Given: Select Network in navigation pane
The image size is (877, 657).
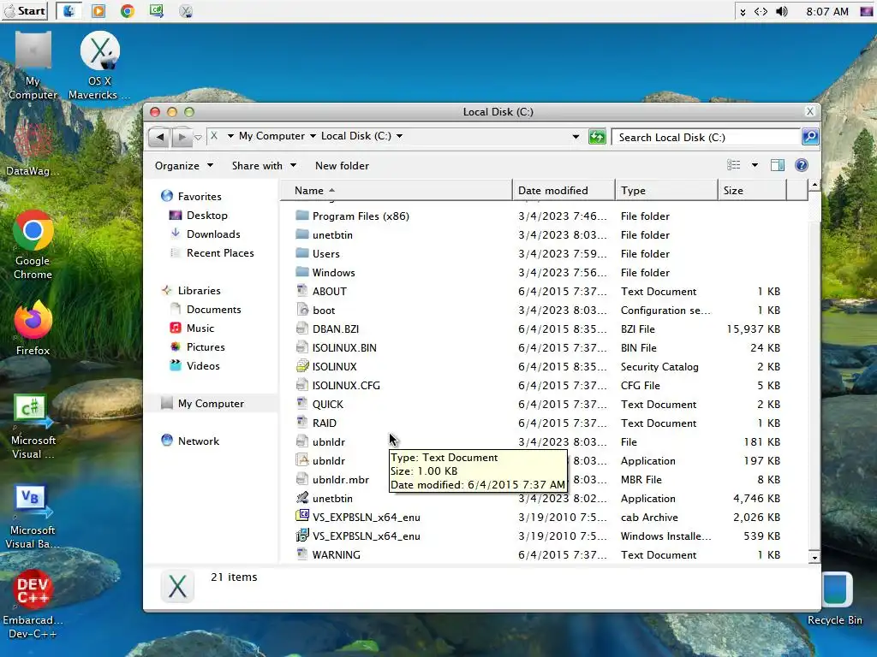Looking at the screenshot, I should [199, 441].
